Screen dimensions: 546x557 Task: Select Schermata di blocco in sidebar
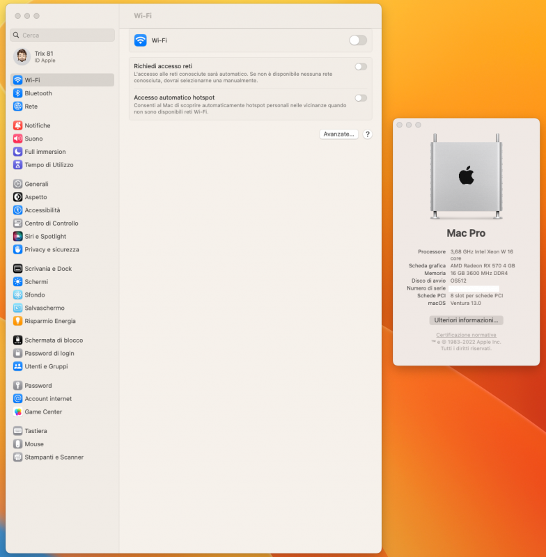click(x=54, y=340)
